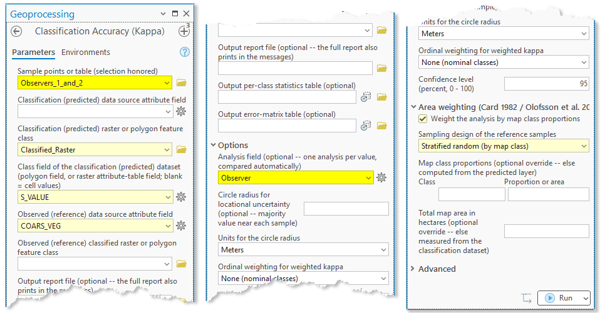Open Geoprocessing pane options down arrow
Viewport: 605px width, 313px height.
[x=163, y=14]
